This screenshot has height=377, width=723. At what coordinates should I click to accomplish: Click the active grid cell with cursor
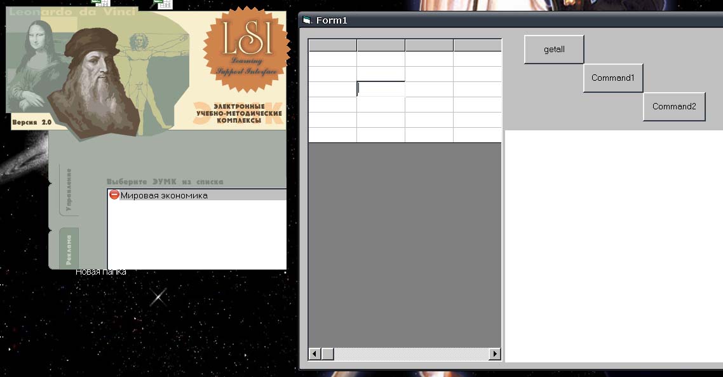point(381,89)
